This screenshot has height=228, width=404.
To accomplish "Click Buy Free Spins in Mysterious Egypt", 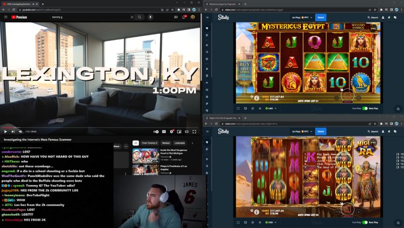I will pos(244,70).
